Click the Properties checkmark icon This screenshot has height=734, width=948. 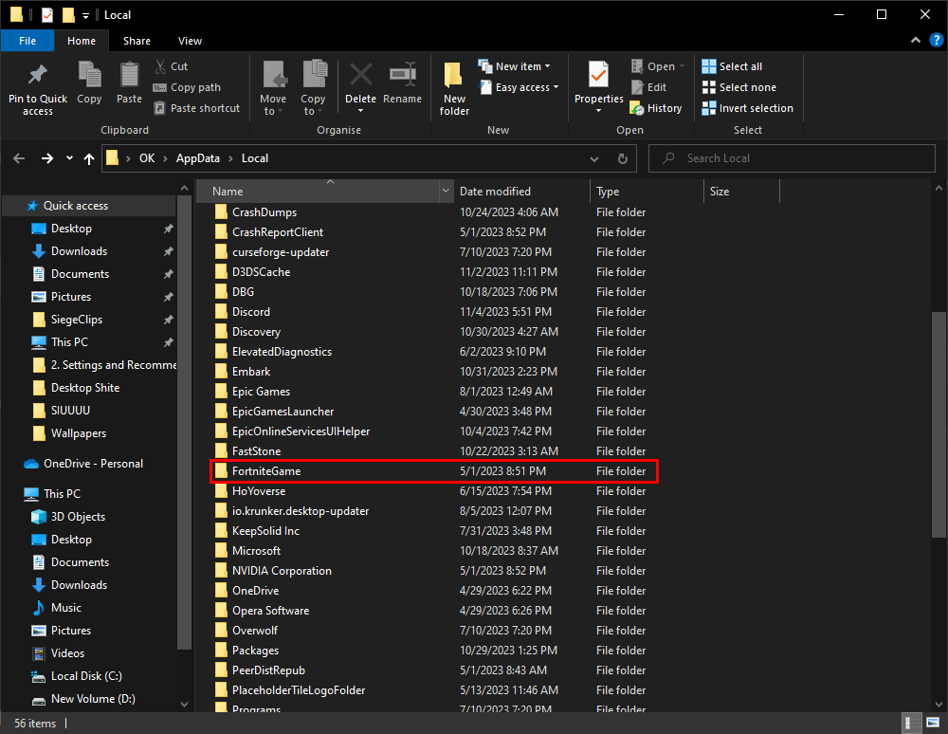tap(598, 76)
